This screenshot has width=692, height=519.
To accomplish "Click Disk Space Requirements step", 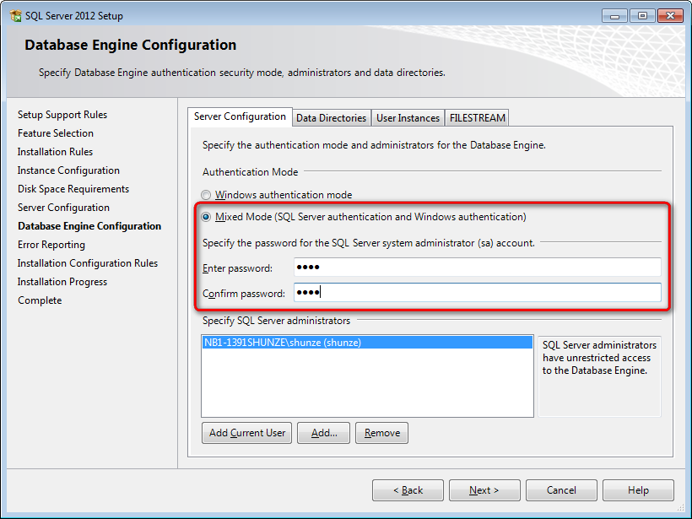I will (73, 189).
